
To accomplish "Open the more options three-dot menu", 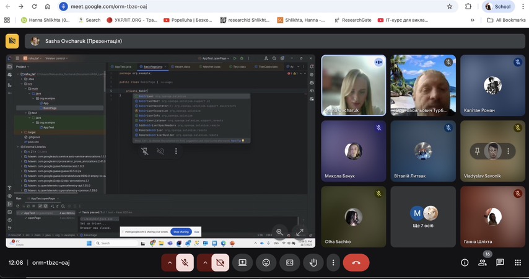I will tap(333, 262).
